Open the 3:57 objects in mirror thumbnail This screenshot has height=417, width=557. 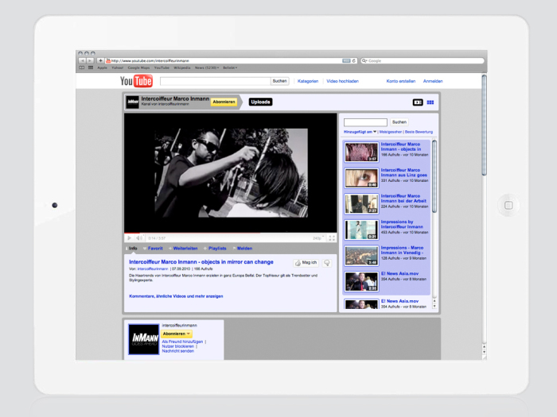[361, 153]
